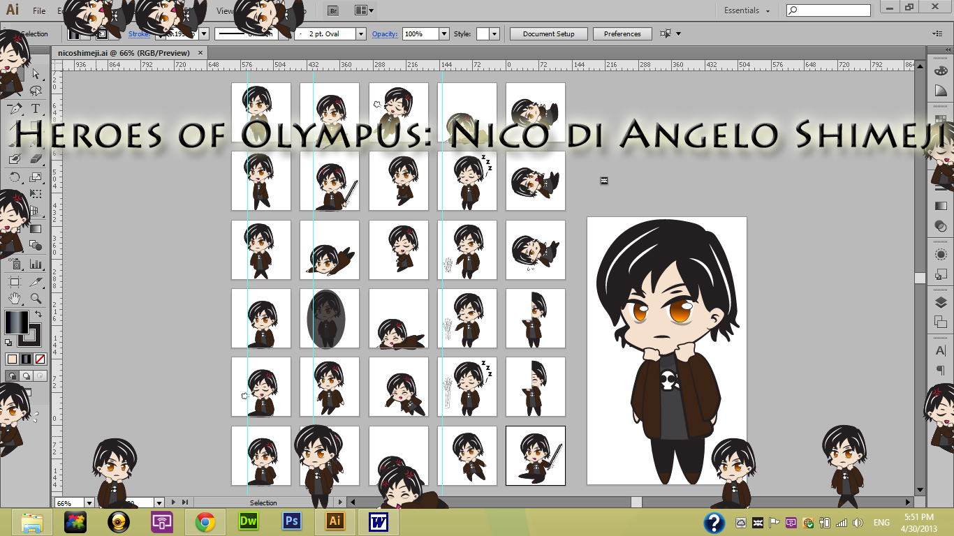Open the stroke weight dropdown
This screenshot has height=536, width=954.
tap(204, 33)
